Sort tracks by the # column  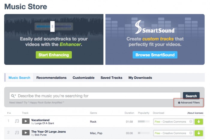(9, 113)
